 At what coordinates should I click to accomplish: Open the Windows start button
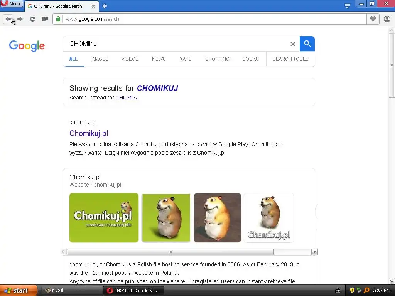(19, 290)
